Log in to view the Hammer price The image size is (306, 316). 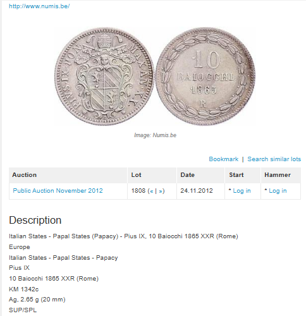(x=278, y=191)
